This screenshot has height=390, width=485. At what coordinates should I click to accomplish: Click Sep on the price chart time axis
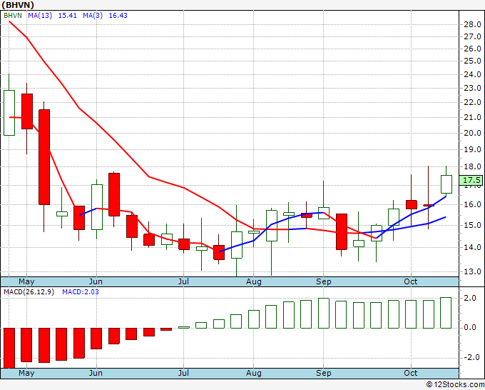pos(324,281)
